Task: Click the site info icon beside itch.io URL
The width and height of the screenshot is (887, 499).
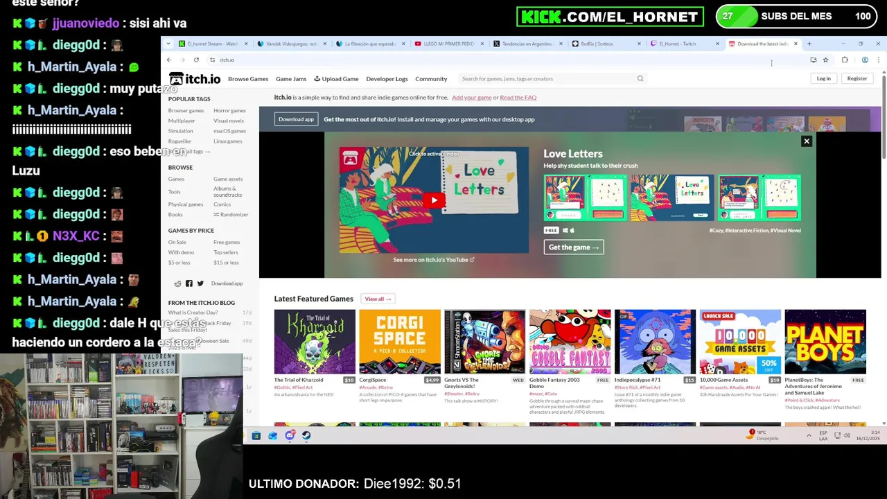Action: tap(212, 60)
